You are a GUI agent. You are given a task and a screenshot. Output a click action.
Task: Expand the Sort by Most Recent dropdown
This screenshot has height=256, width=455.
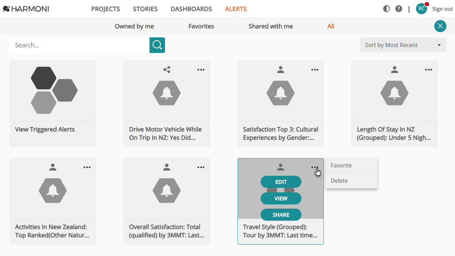403,45
